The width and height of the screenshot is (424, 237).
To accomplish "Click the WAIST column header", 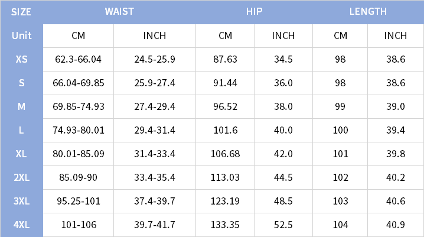I will (119, 12).
